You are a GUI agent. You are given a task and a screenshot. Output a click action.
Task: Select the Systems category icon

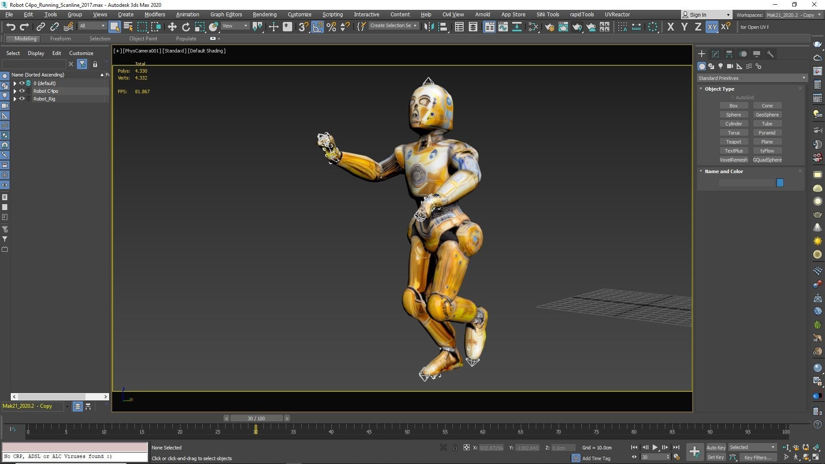click(x=758, y=67)
